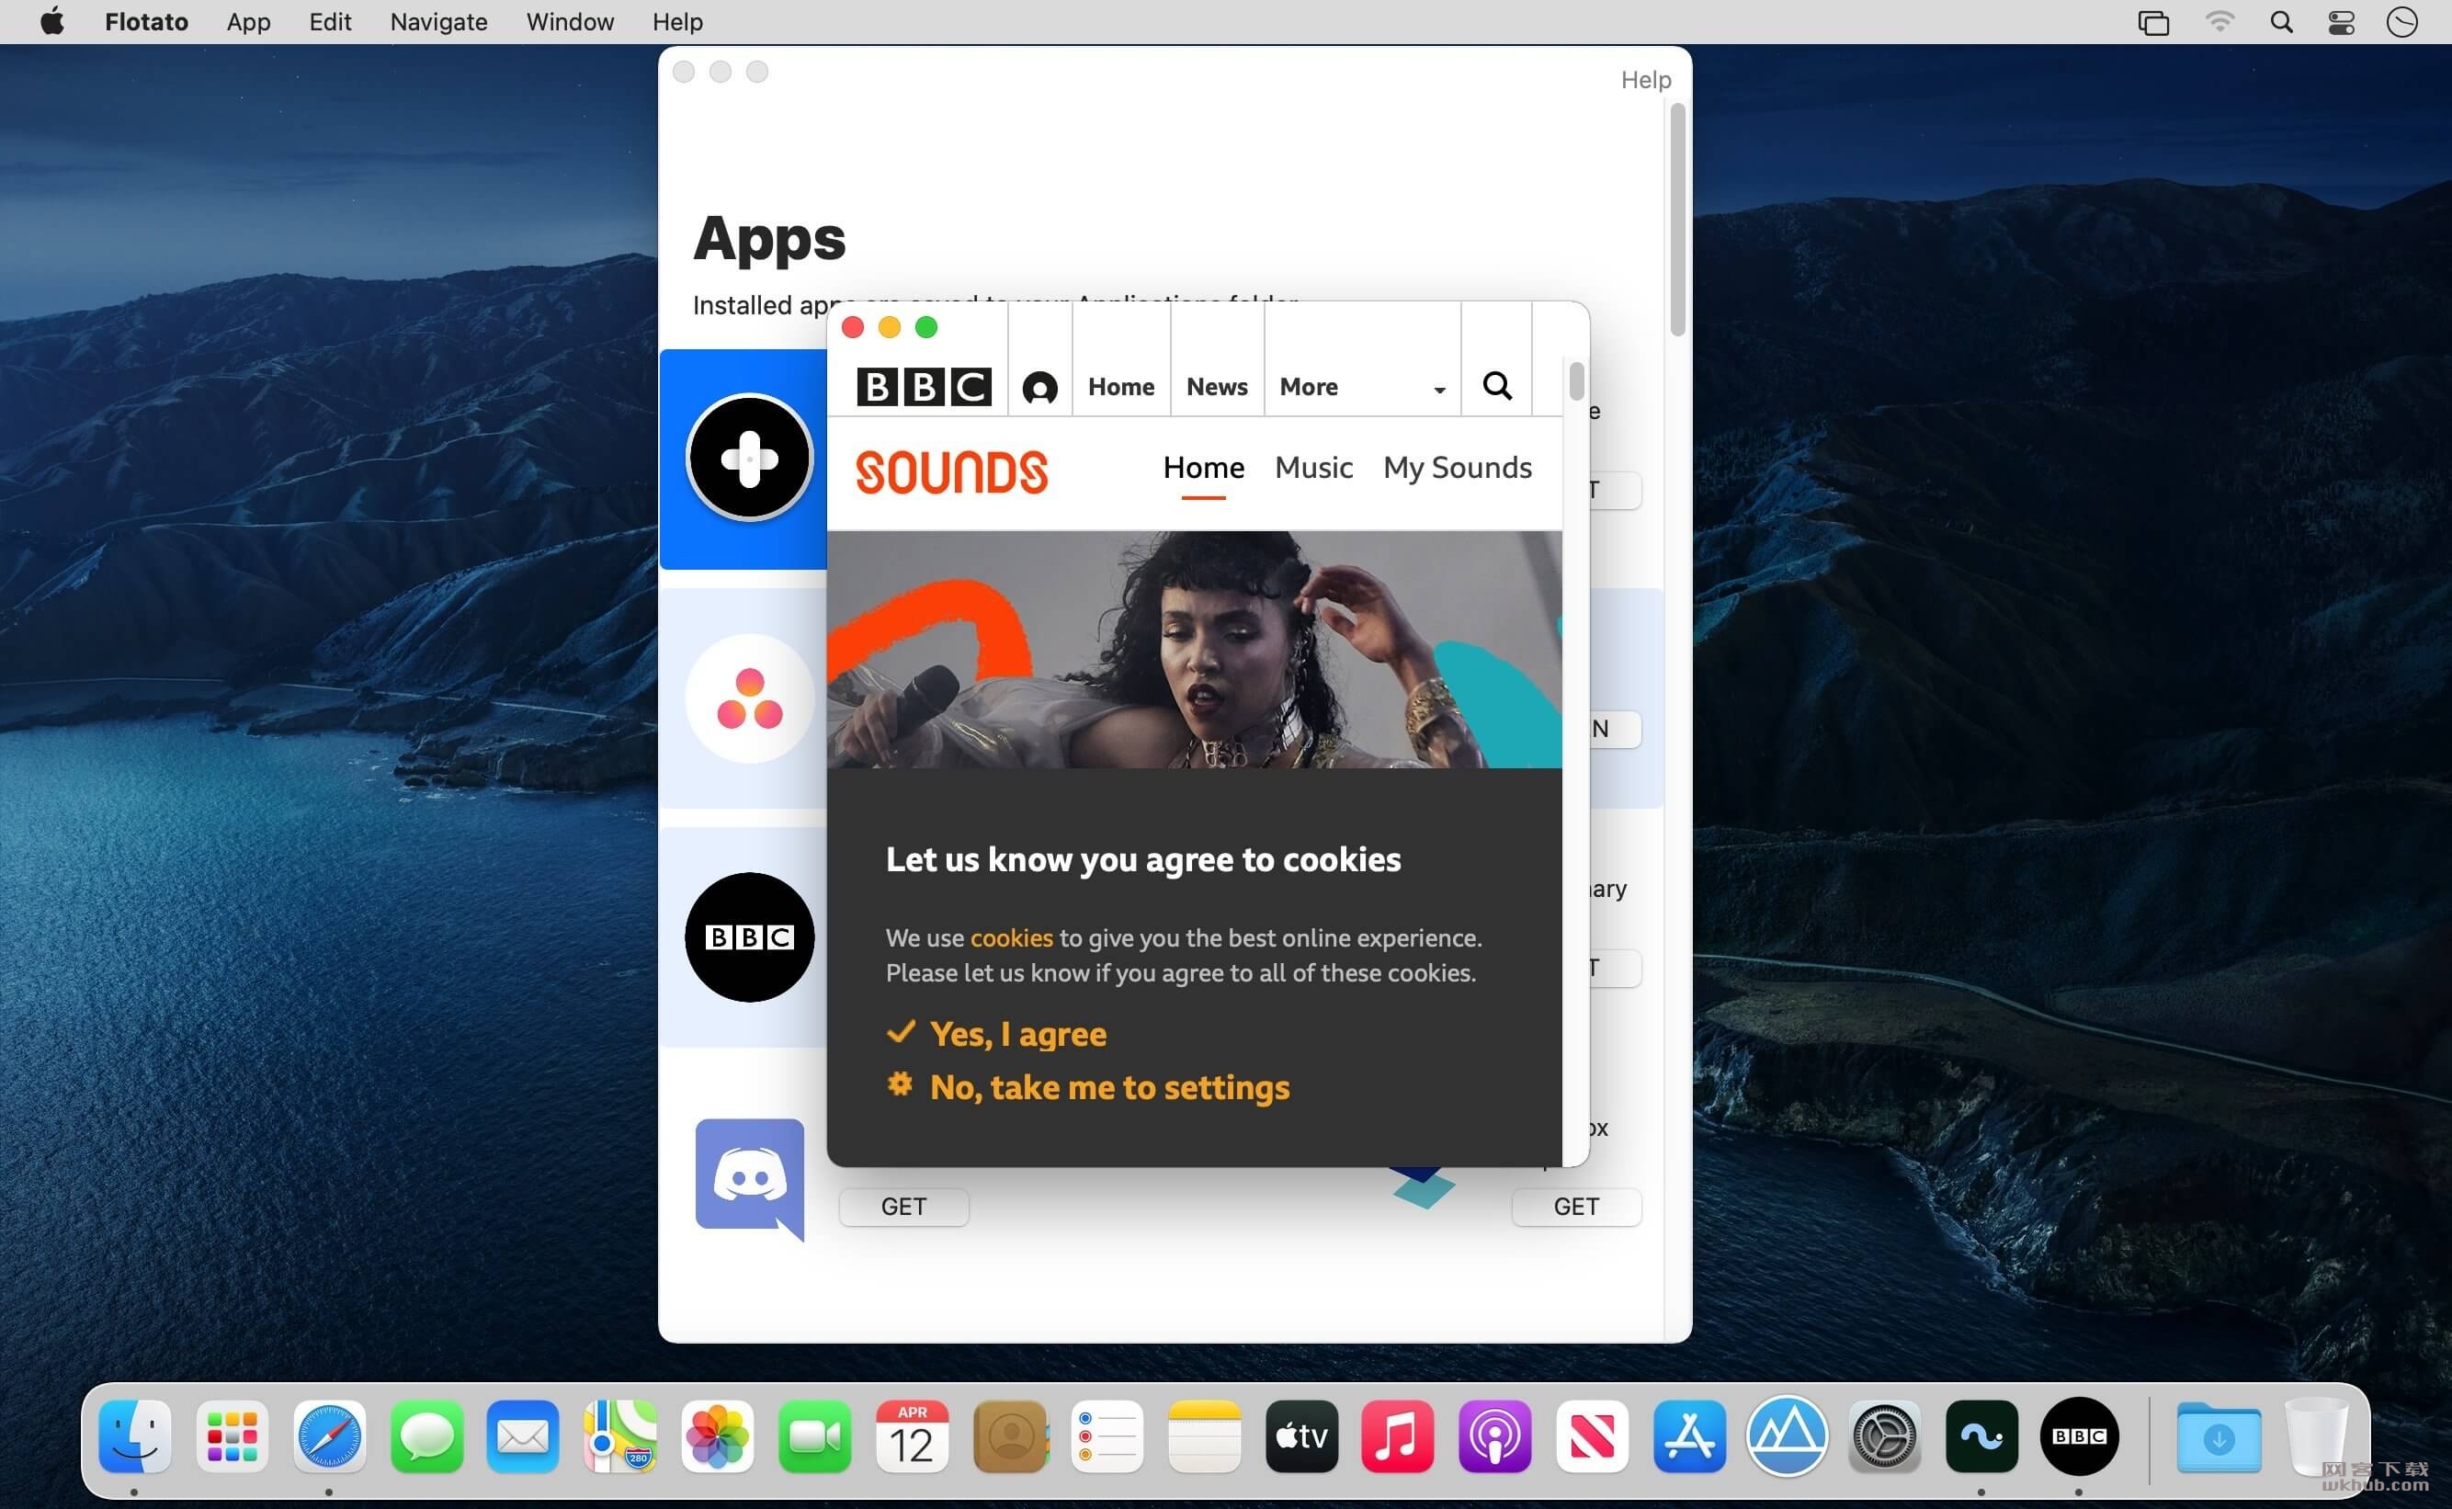Open Music from the Dock
The height and width of the screenshot is (1509, 2452).
(1398, 1437)
